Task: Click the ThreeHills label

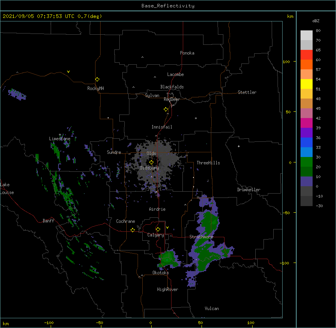Action: click(208, 163)
